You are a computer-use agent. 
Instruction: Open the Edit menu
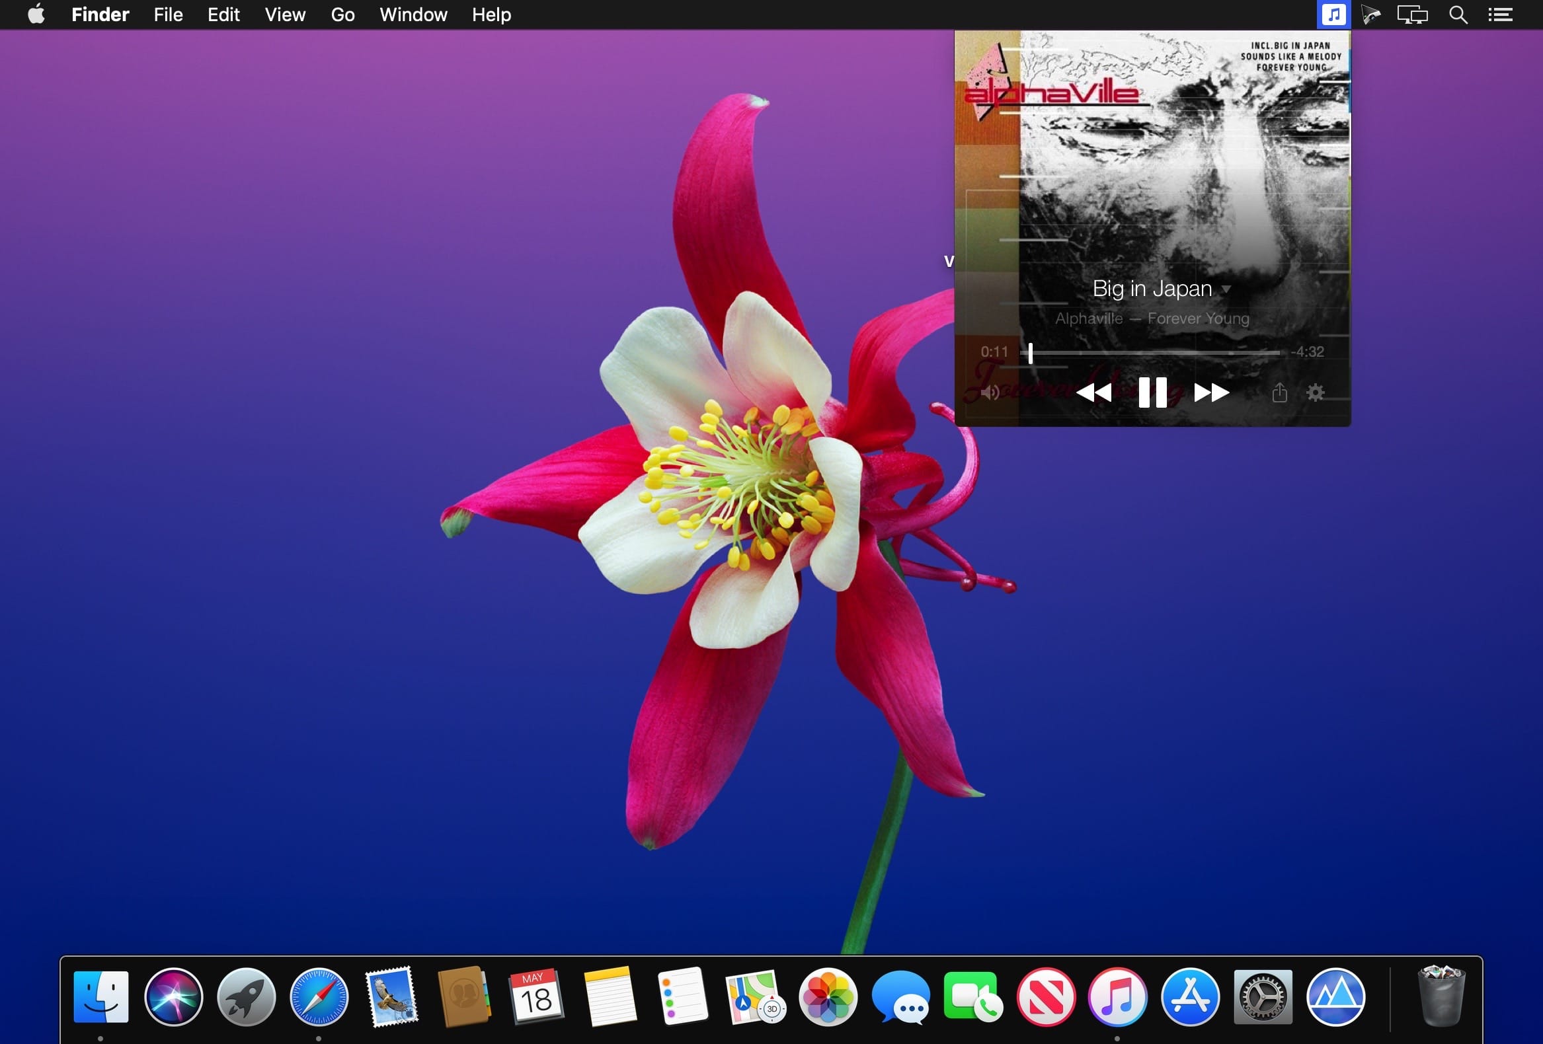point(223,15)
